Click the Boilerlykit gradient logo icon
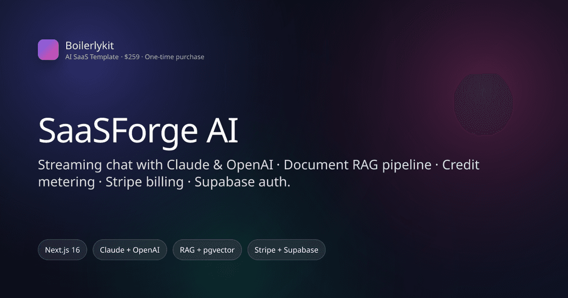This screenshot has width=568, height=298. pos(48,49)
